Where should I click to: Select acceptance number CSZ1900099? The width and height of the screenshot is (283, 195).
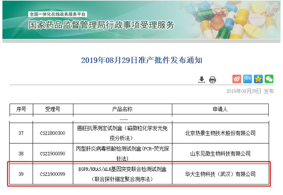pos(53,174)
